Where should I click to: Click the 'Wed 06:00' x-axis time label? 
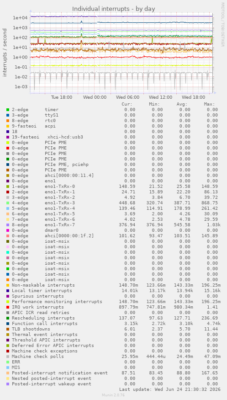pyautogui.click(x=127, y=97)
